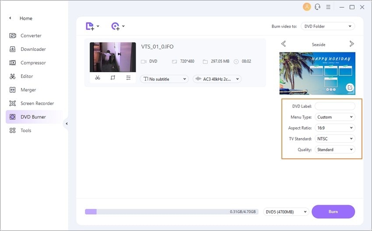Open the Burn video to DVD Folder dropdown
This screenshot has height=231, width=372.
[328, 26]
